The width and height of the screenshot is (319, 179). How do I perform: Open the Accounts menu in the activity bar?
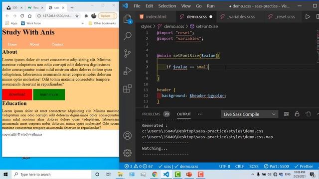(128, 136)
